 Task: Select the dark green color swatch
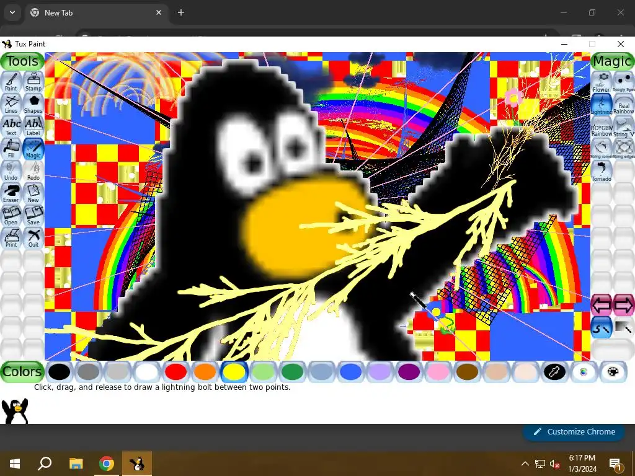[x=293, y=372]
